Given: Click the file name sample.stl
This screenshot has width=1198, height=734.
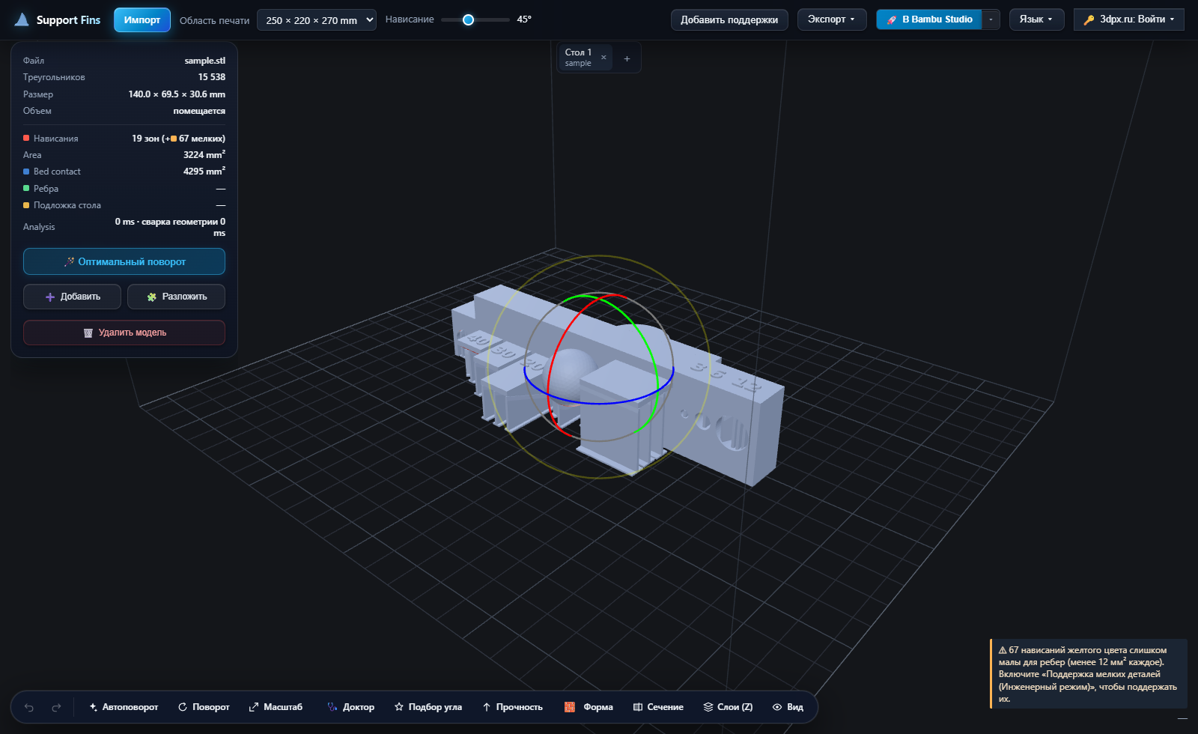Looking at the screenshot, I should [204, 61].
